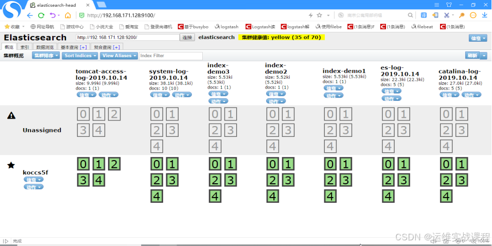Open 动作 dropdown under node koccs5f
This screenshot has width=492, height=246.
pyautogui.click(x=33, y=187)
